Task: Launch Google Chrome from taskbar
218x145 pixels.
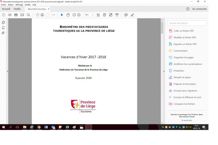Action: click(x=39, y=127)
